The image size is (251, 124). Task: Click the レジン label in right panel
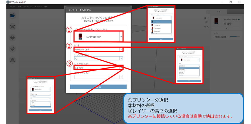click(x=216, y=33)
